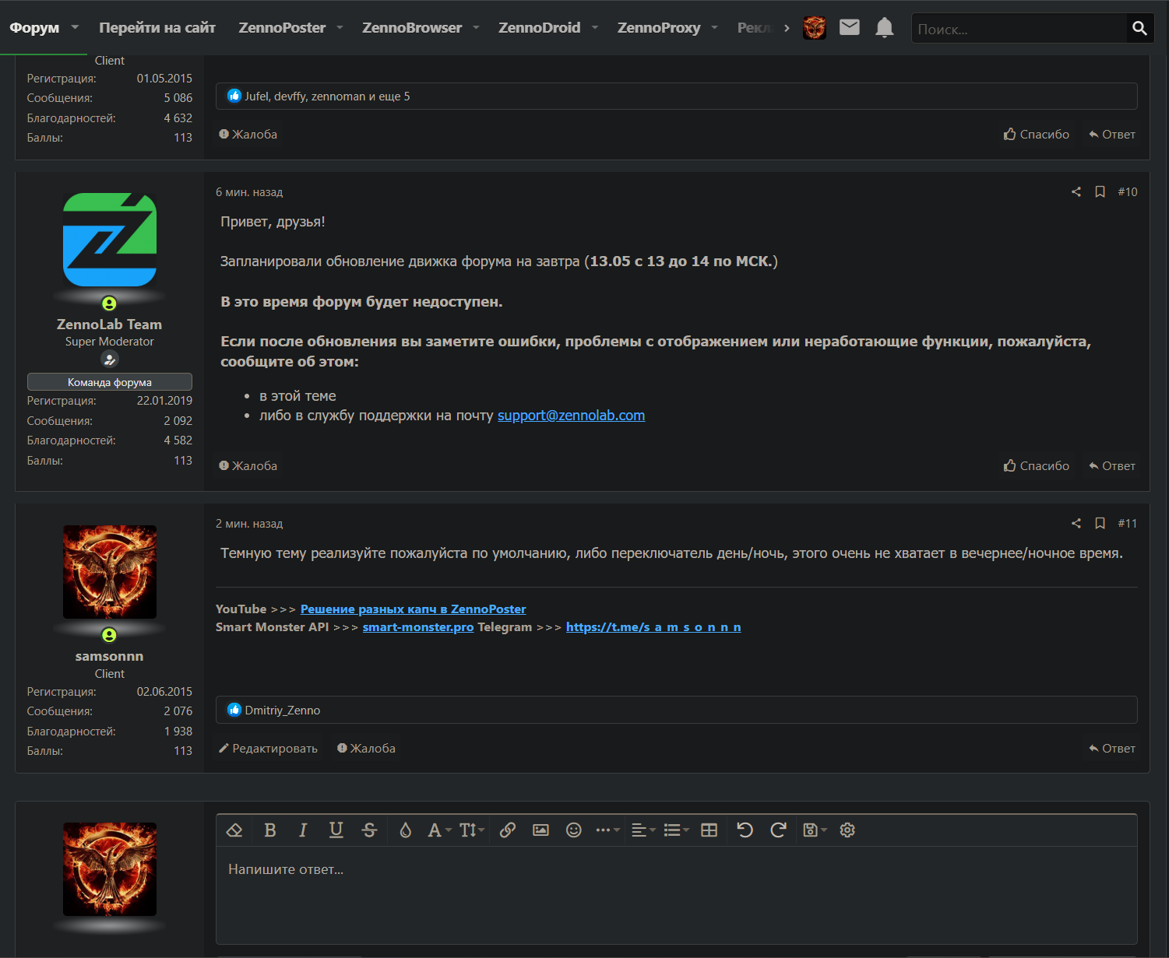Insert an image in the reply editor
Image resolution: width=1169 pixels, height=958 pixels.
[x=540, y=830]
